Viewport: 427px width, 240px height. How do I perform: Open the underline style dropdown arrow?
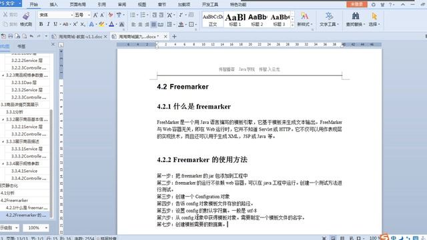60,25
